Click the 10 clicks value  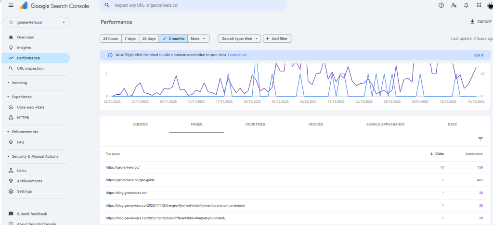tap(442, 168)
